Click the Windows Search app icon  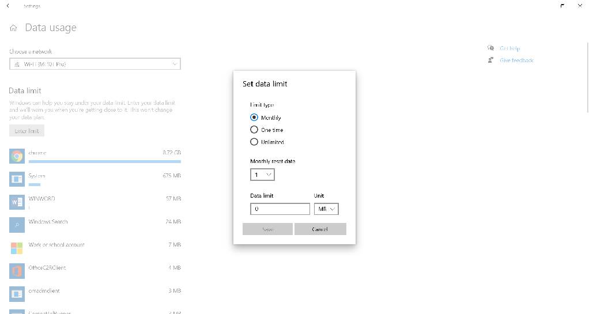coord(17,225)
